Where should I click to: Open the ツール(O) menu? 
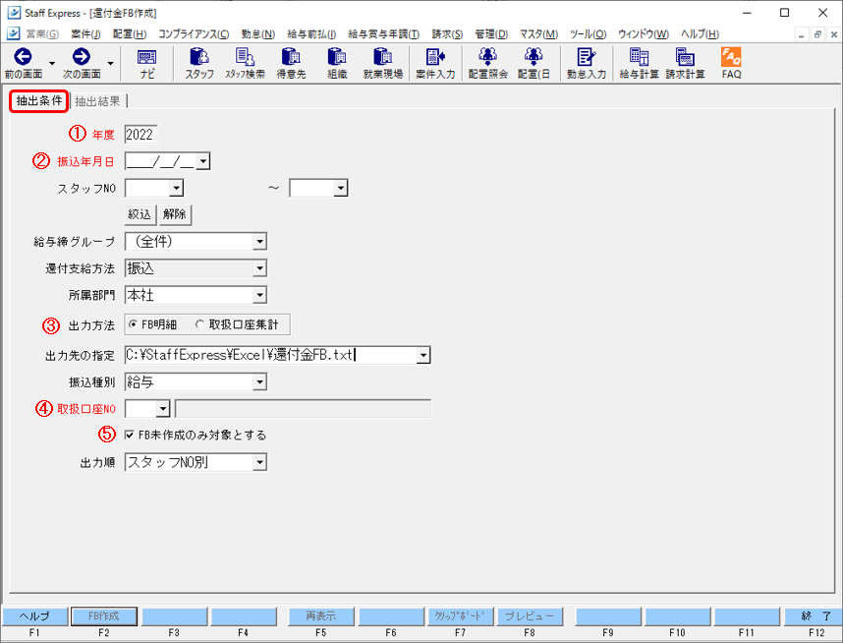(589, 33)
